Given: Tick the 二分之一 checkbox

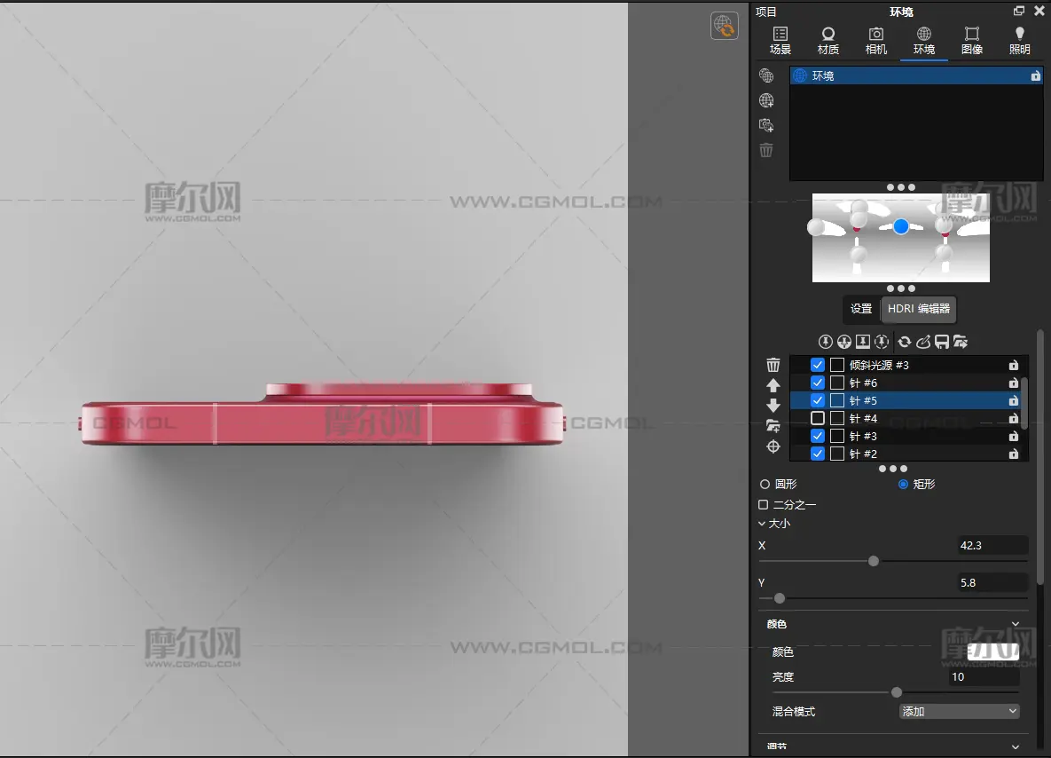Looking at the screenshot, I should coord(764,504).
